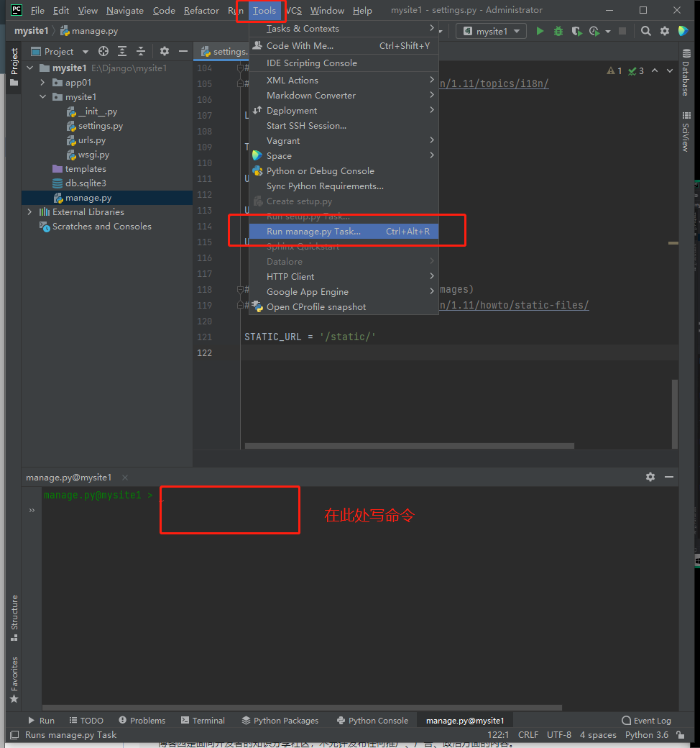The width and height of the screenshot is (700, 748).
Task: Click the editor horizontal scrollbar
Action: [x=409, y=446]
